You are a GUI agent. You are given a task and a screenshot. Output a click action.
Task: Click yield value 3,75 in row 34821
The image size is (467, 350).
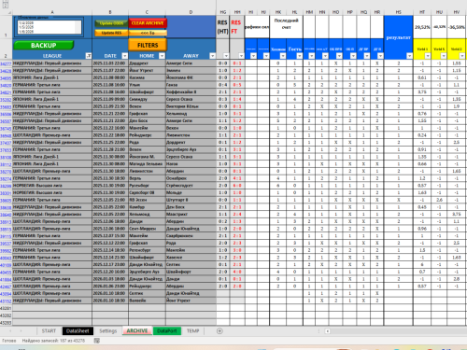click(422, 92)
